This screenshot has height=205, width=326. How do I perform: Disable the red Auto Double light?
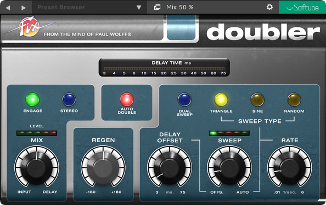tap(127, 99)
